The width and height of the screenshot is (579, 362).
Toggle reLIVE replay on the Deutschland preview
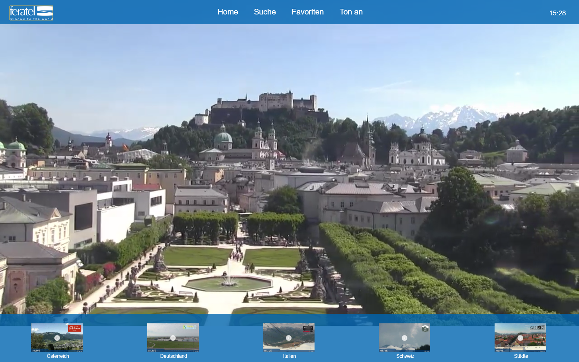tap(153, 351)
